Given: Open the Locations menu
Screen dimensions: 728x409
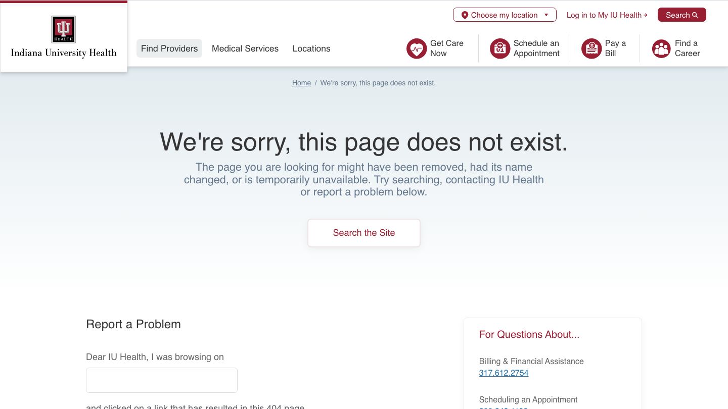Looking at the screenshot, I should point(311,48).
